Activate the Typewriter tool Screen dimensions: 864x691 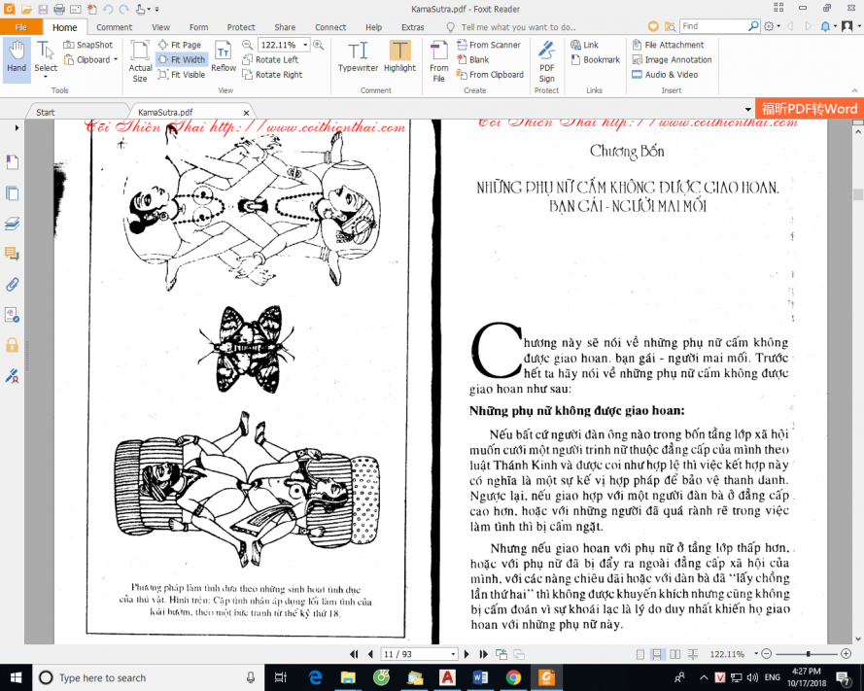[357, 54]
